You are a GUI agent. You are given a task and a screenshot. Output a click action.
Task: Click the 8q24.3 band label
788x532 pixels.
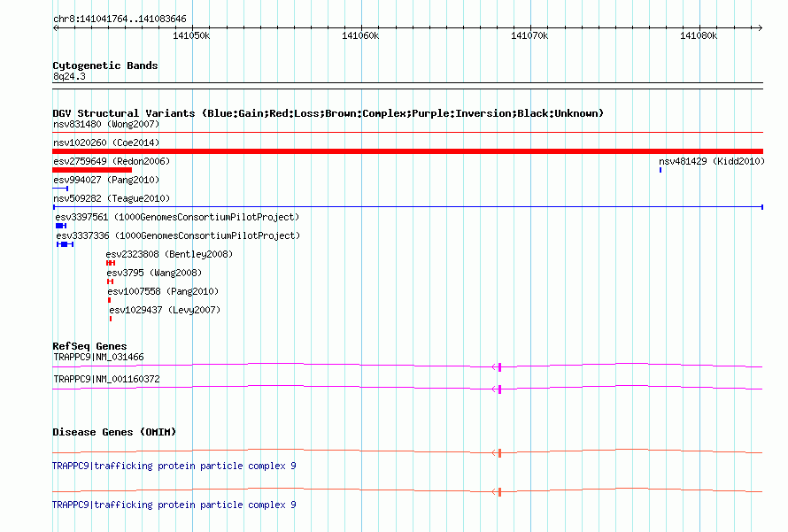pos(69,76)
